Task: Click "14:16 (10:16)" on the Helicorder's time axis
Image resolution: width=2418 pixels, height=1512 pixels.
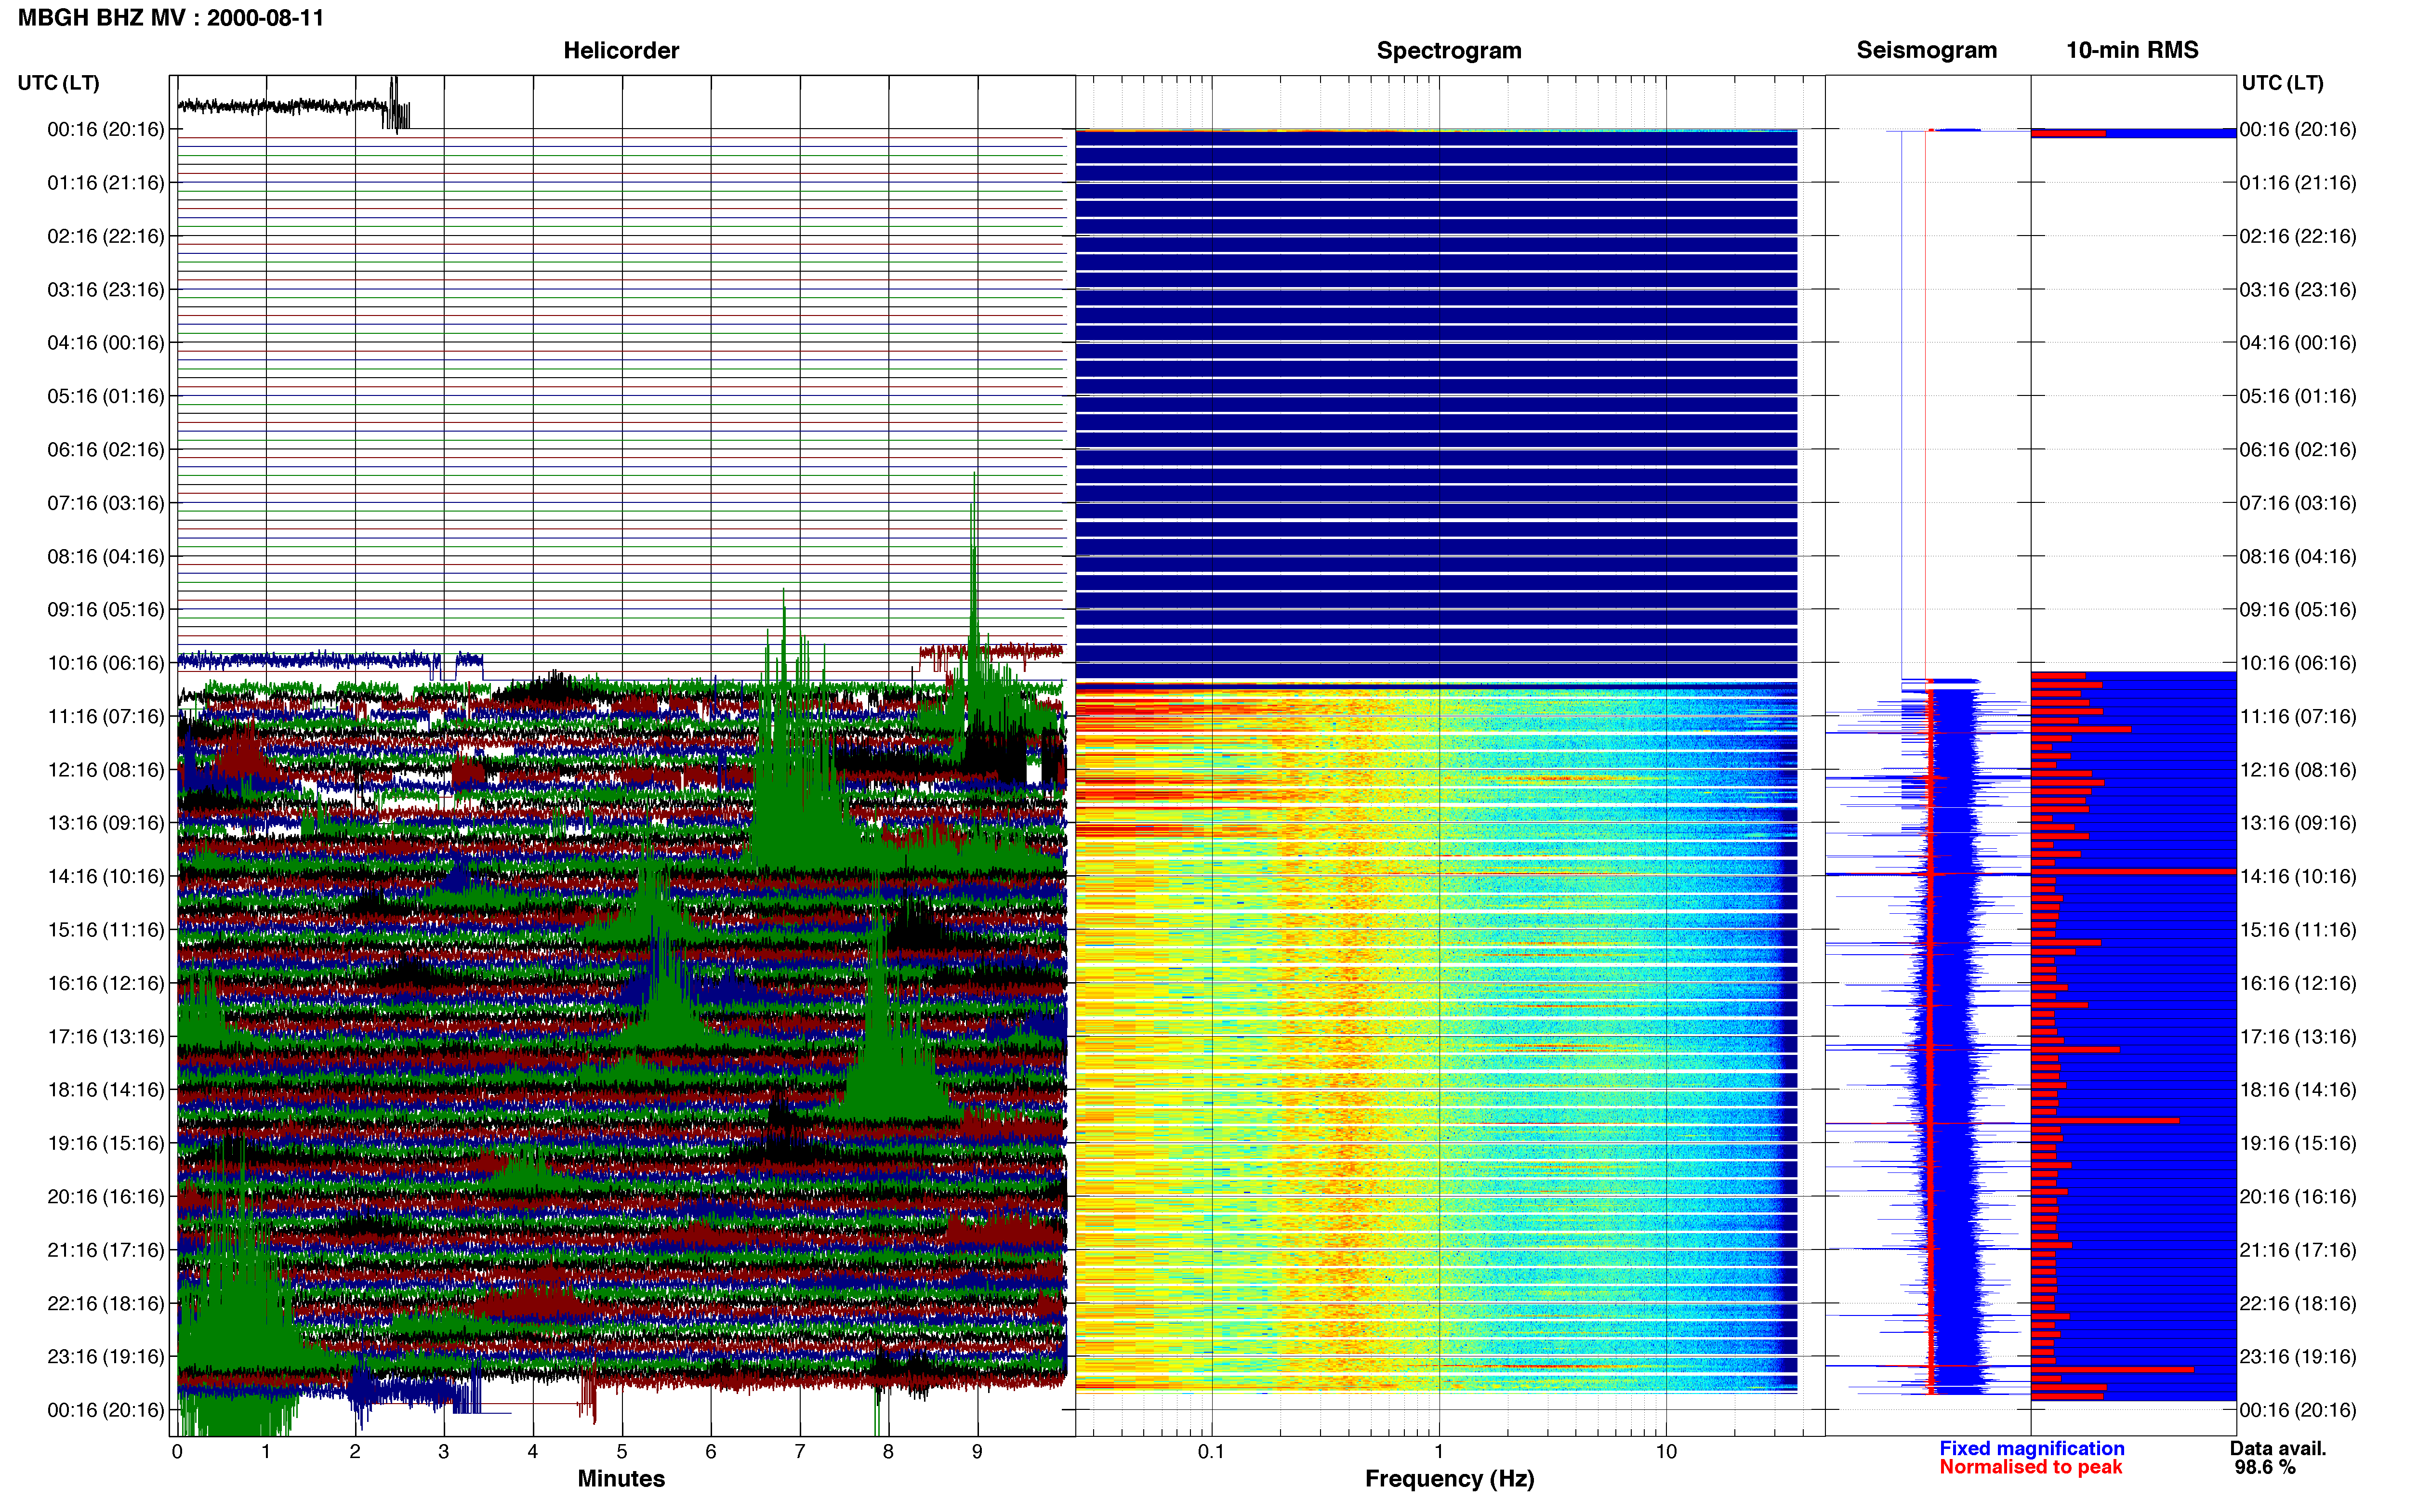Action: pyautogui.click(x=106, y=877)
